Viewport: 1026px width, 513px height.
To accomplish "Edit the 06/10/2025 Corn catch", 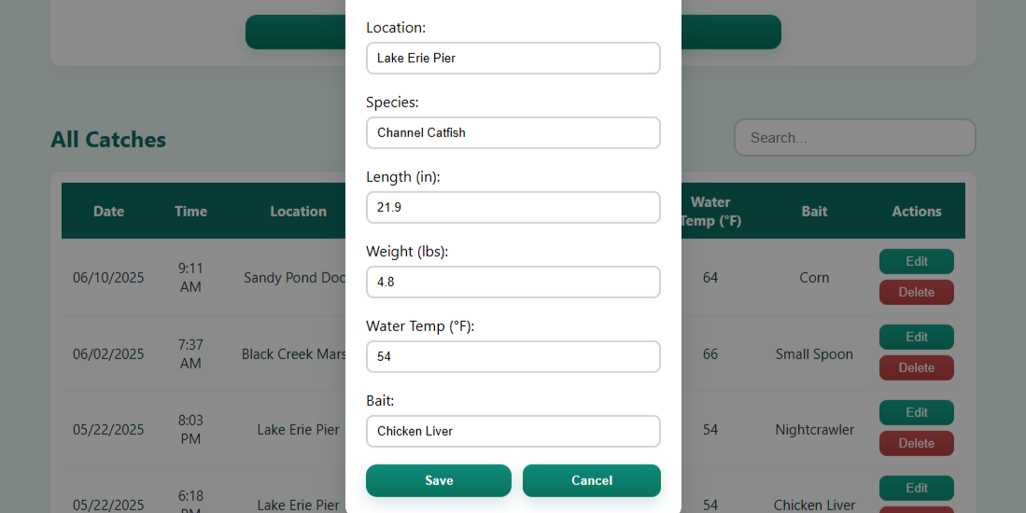I will click(x=916, y=261).
